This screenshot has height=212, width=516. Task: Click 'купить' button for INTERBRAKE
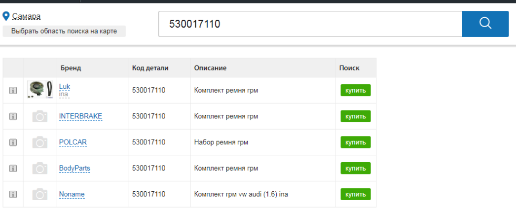click(356, 116)
